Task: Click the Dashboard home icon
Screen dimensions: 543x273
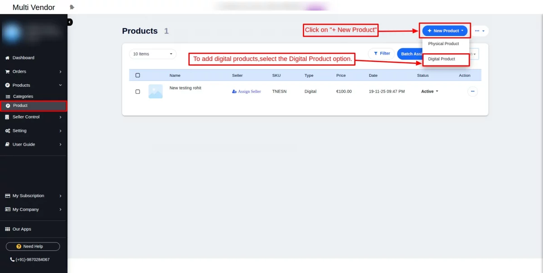Action: tap(7, 58)
